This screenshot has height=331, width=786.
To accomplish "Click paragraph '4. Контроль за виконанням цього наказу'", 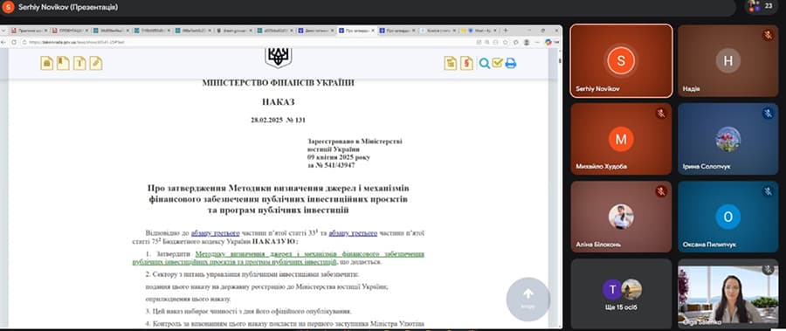I will pyautogui.click(x=286, y=324).
